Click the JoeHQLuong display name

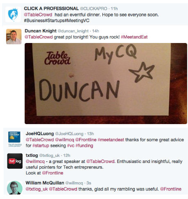[40, 133]
